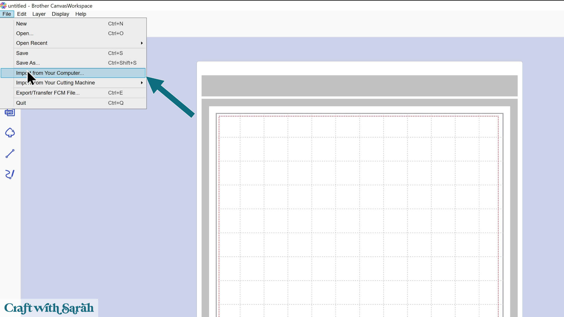Image resolution: width=564 pixels, height=317 pixels.
Task: Click Save in the File menu
Action: 22,53
